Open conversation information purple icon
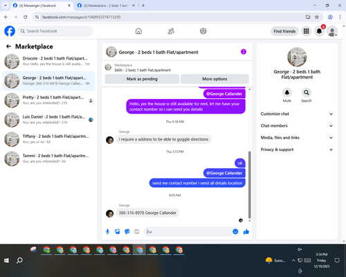The image size is (346, 277). [x=244, y=52]
